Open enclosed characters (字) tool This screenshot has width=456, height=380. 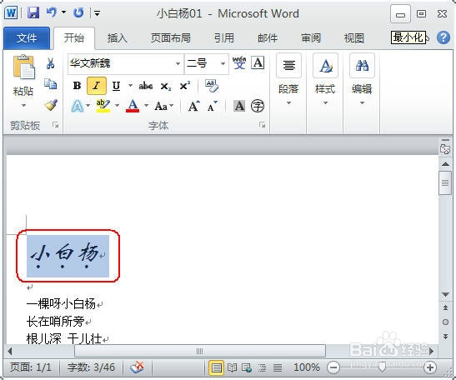pos(258,106)
